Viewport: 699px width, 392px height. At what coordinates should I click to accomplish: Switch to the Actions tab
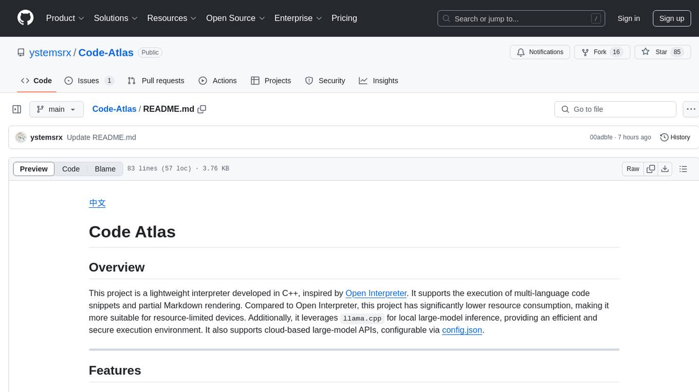click(x=217, y=81)
